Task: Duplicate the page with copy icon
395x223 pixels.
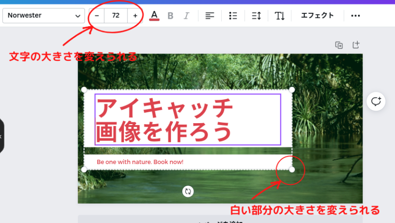Action: point(339,45)
